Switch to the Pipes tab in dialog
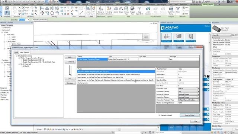This screenshot has width=238, height=134. pyautogui.click(x=16, y=52)
